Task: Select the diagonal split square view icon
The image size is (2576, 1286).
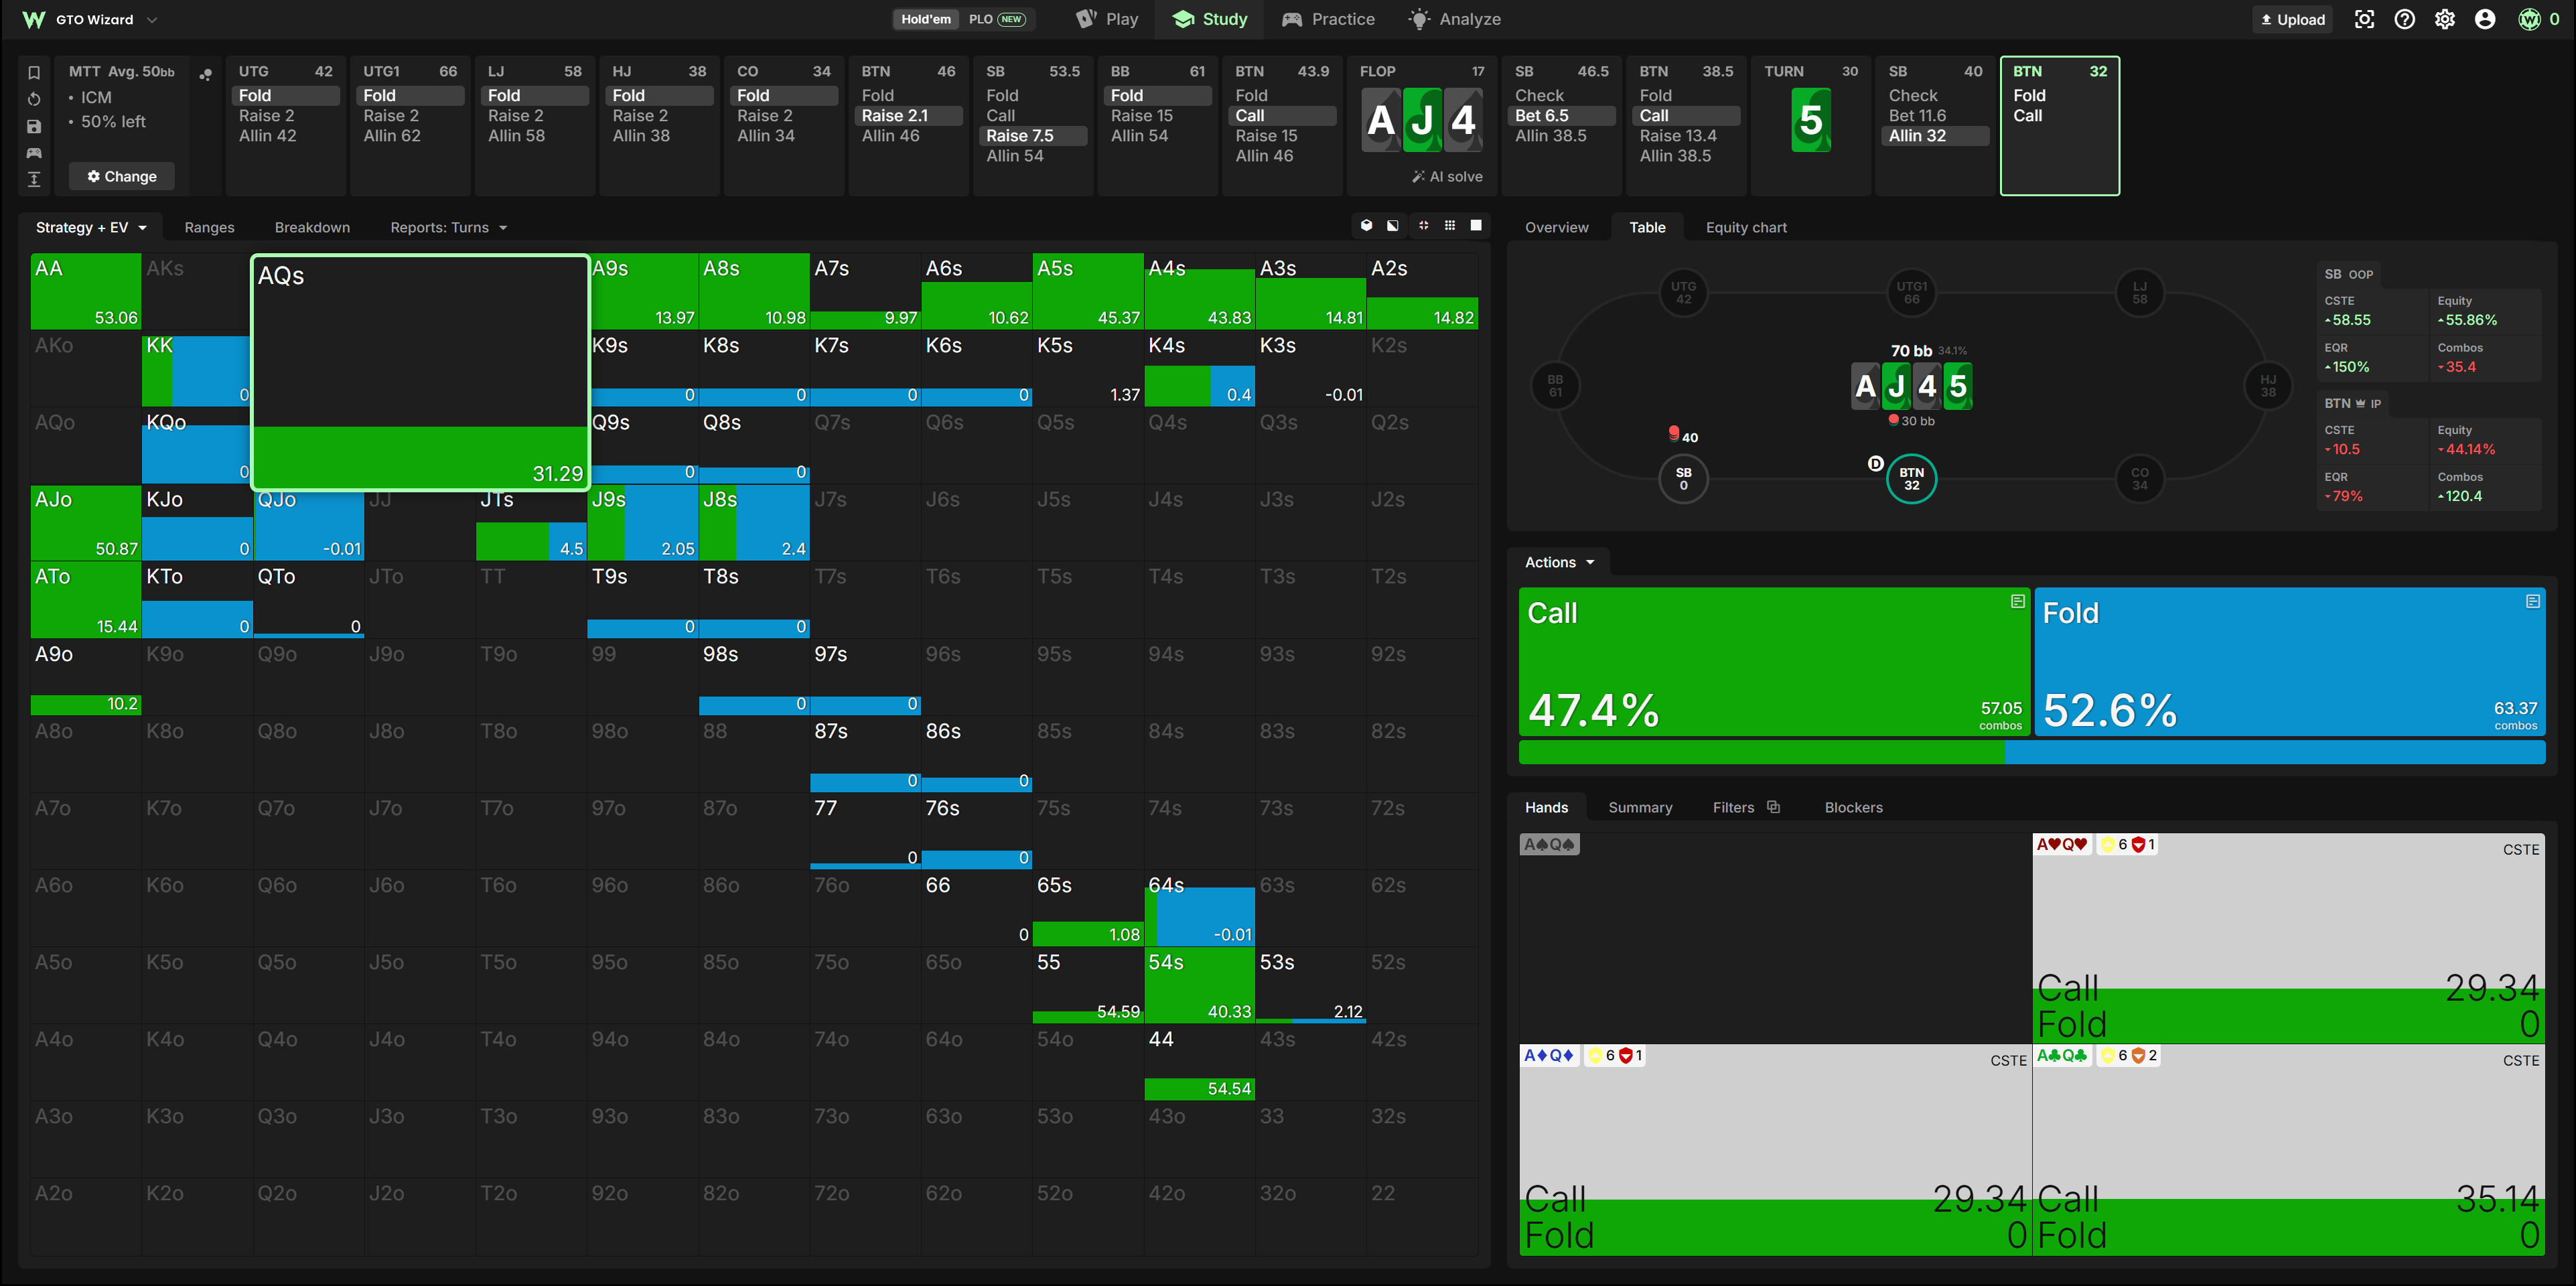Action: click(x=1393, y=226)
